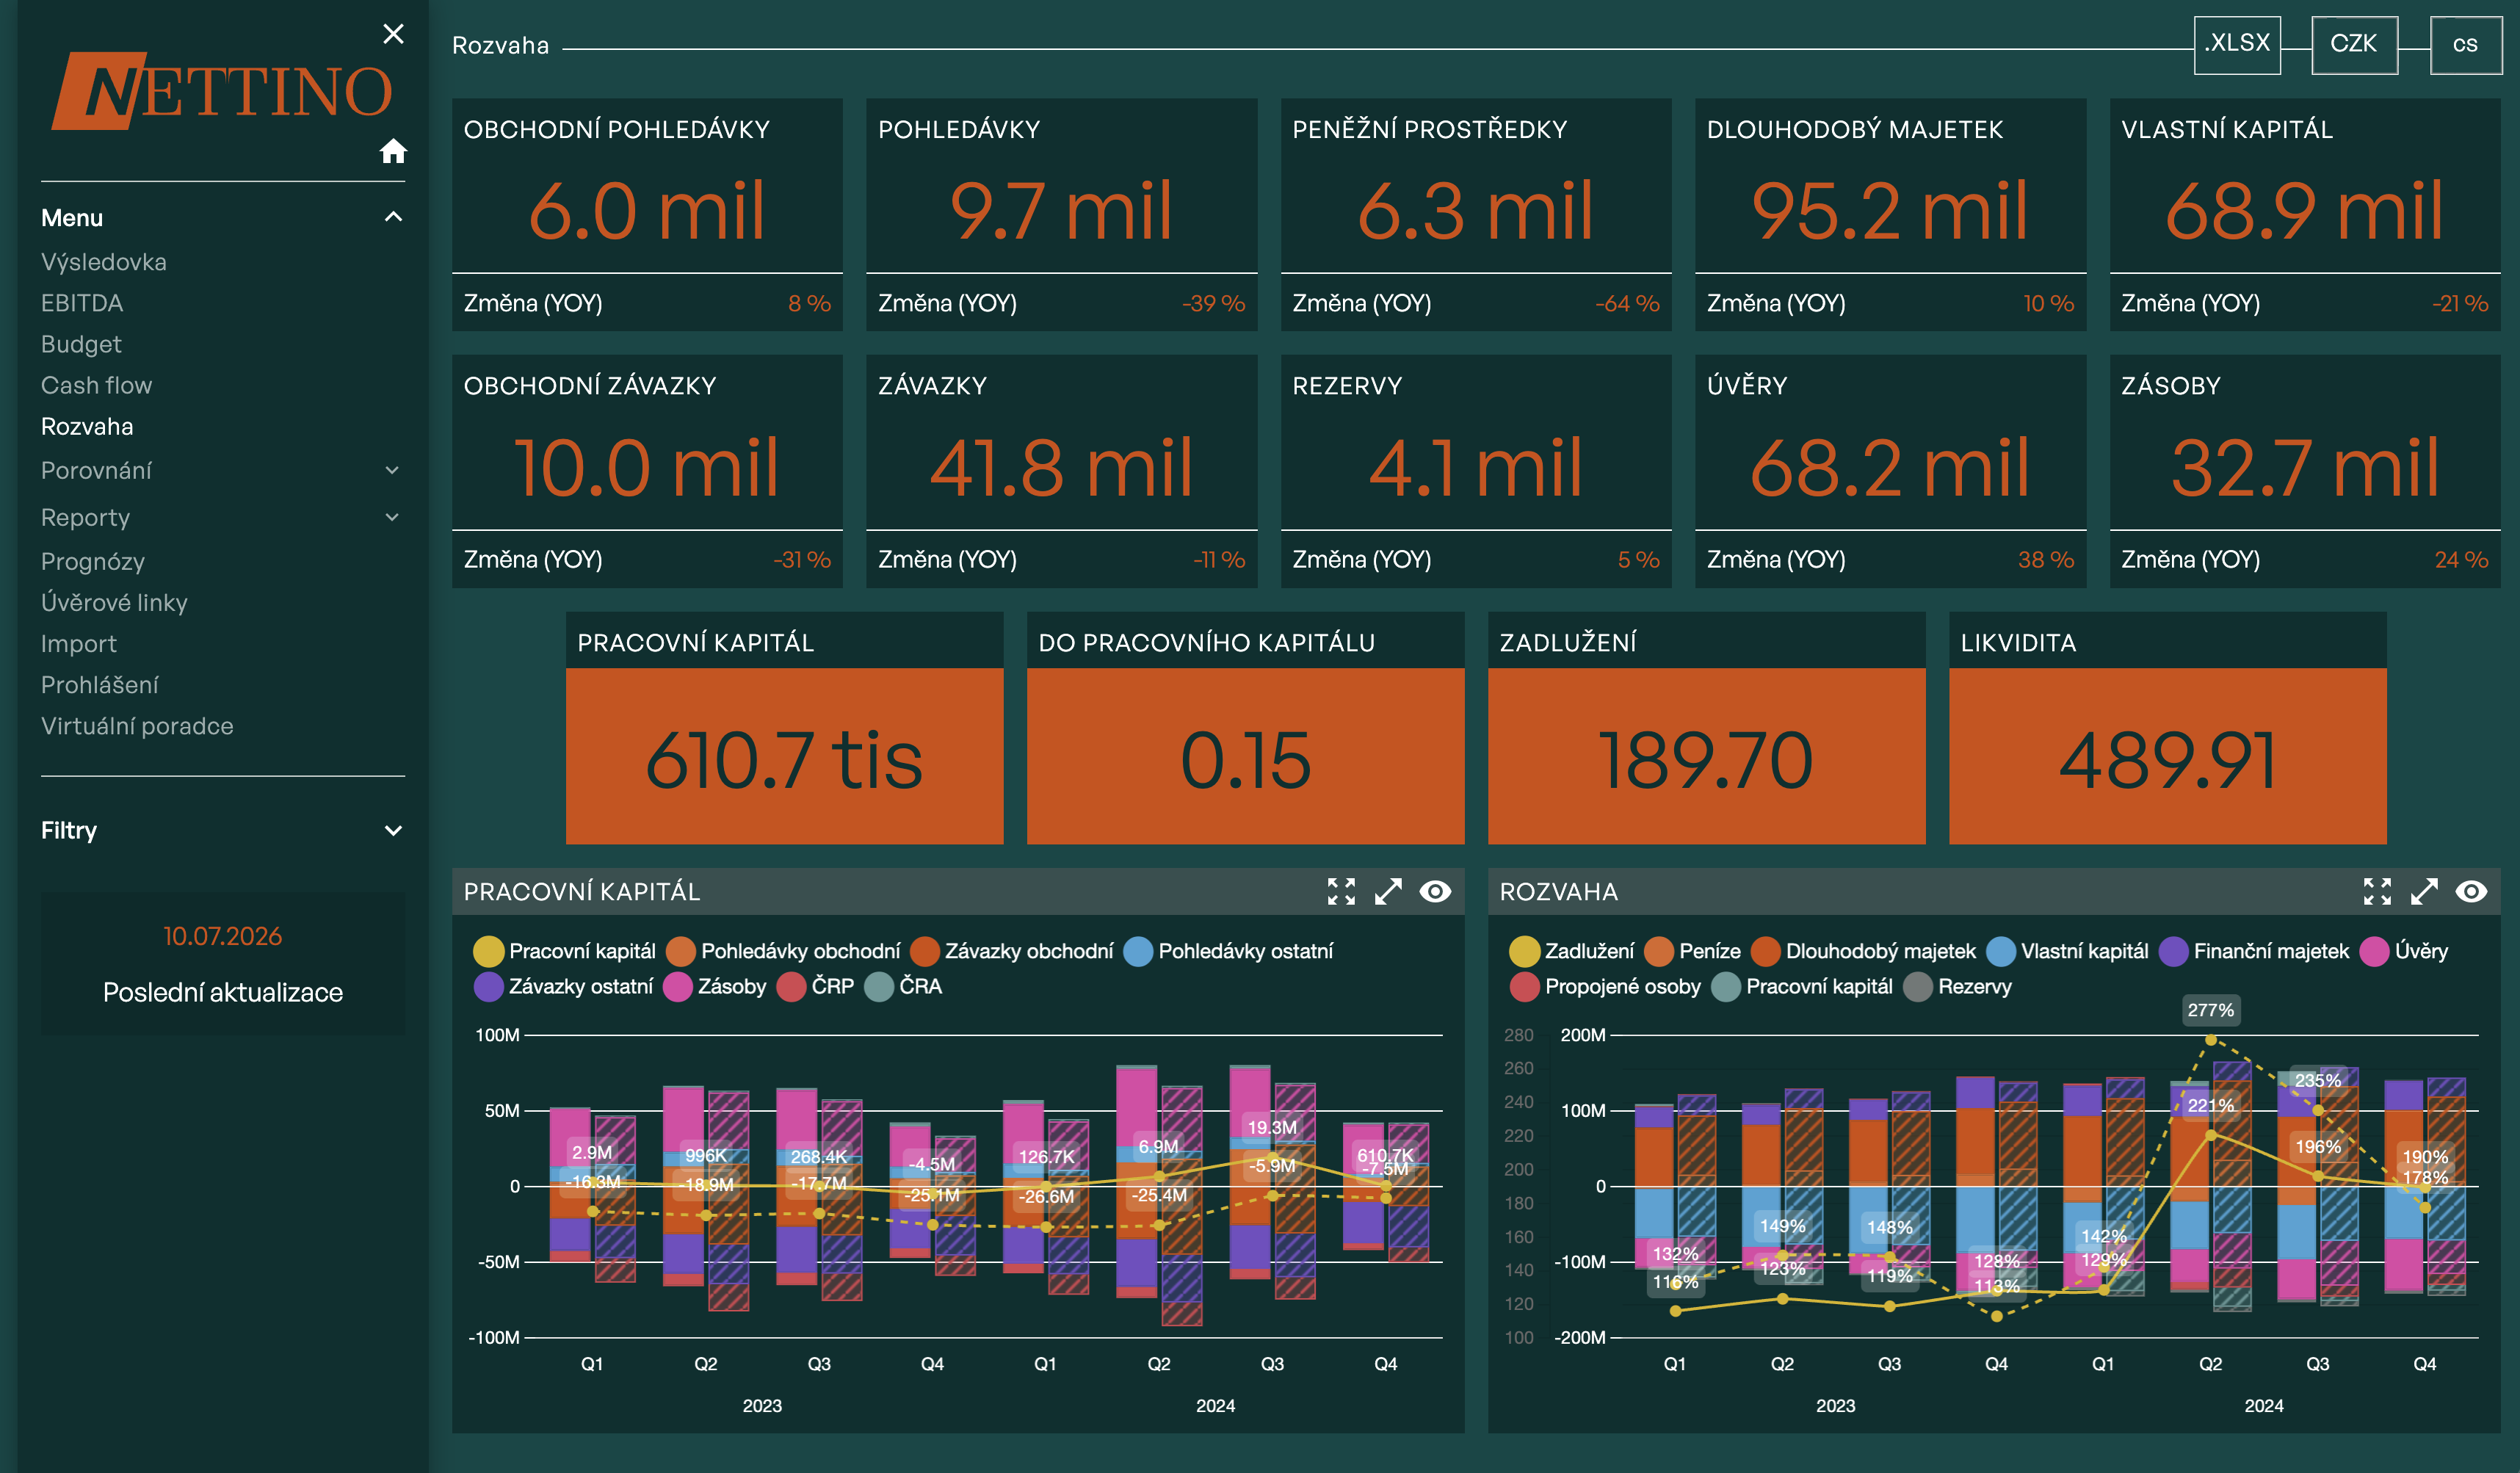2520x1473 pixels.
Task: Click the 277% data label in Rozvaha chart
Action: [2210, 1010]
